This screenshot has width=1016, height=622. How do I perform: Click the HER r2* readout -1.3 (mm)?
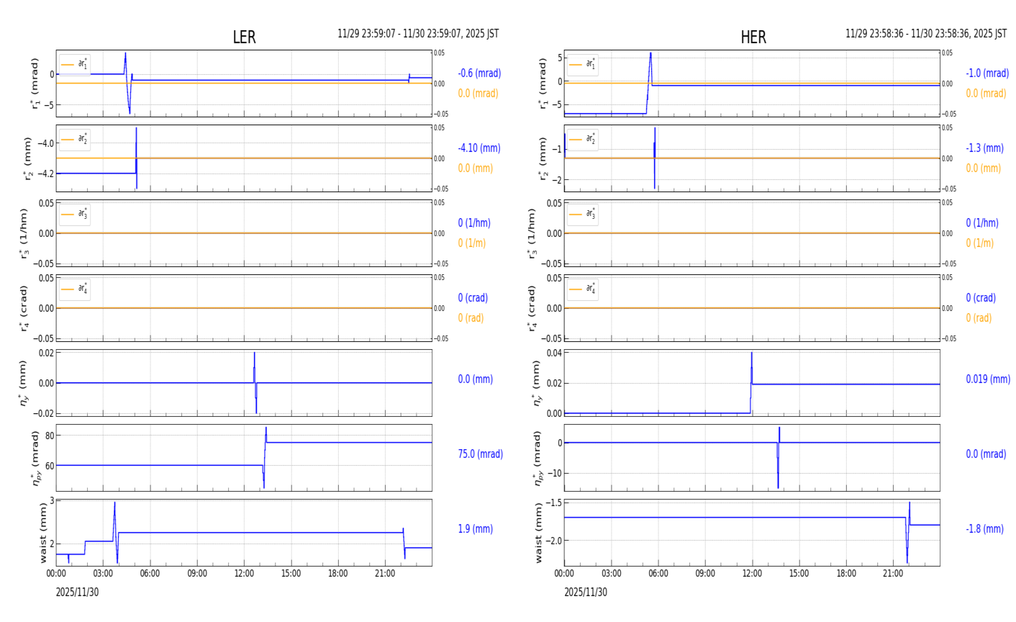click(984, 148)
